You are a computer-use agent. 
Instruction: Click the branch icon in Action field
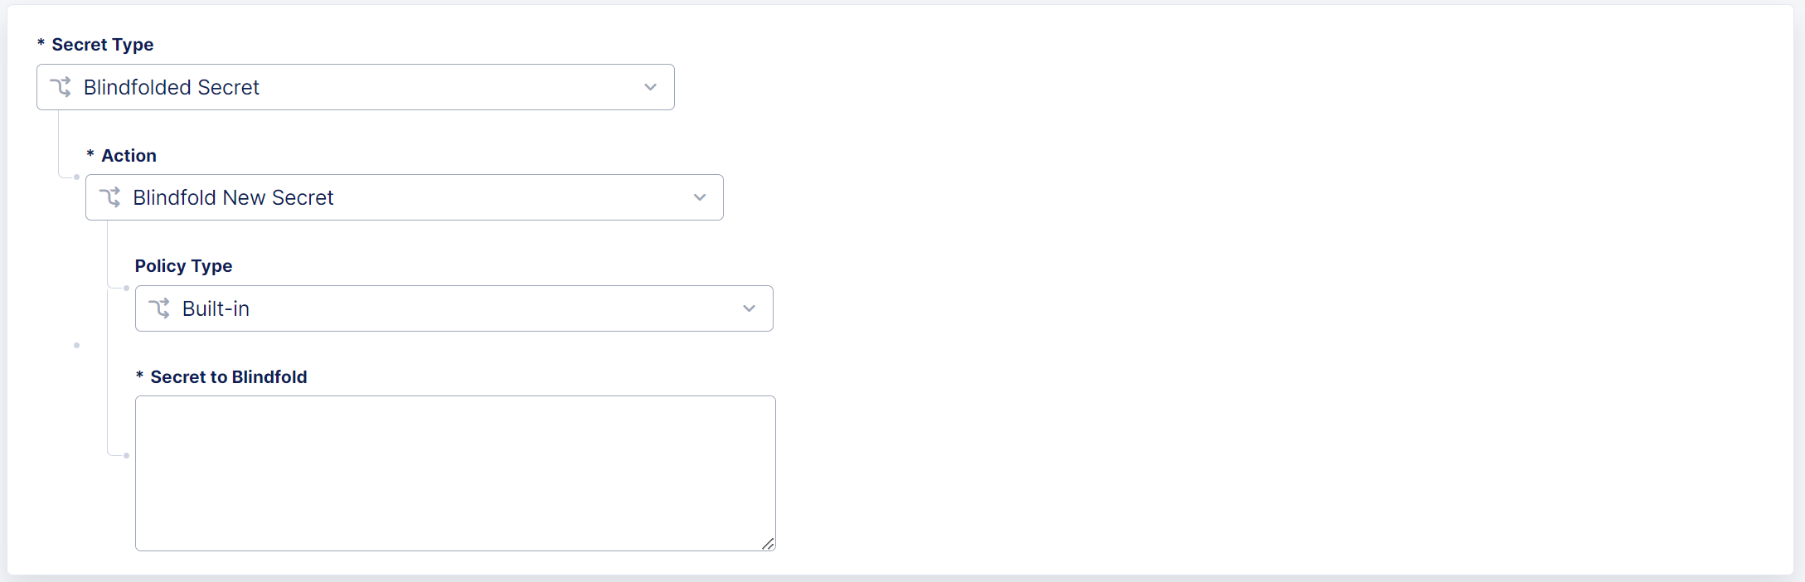111,197
